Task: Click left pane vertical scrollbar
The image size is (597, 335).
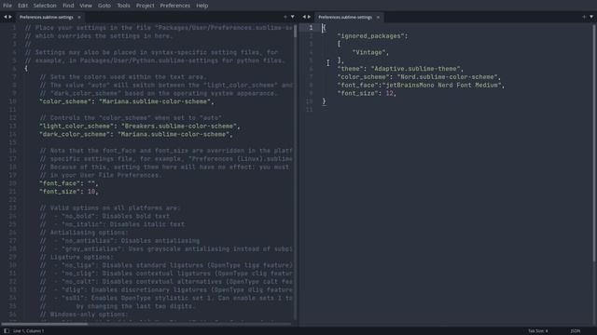Action: [x=295, y=31]
